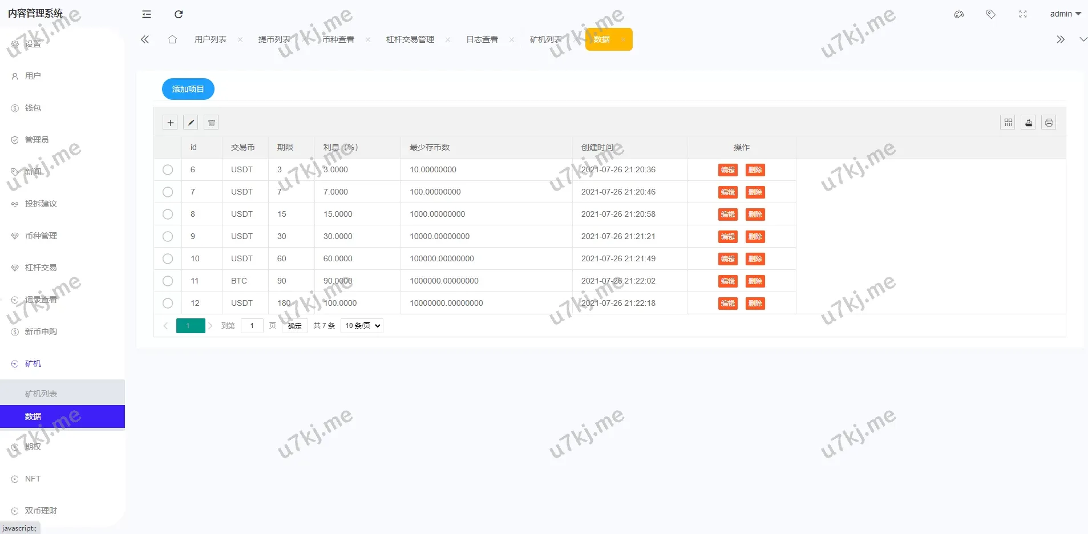This screenshot has width=1088, height=534.
Task: Select the radio button for row id 12
Action: 168,303
